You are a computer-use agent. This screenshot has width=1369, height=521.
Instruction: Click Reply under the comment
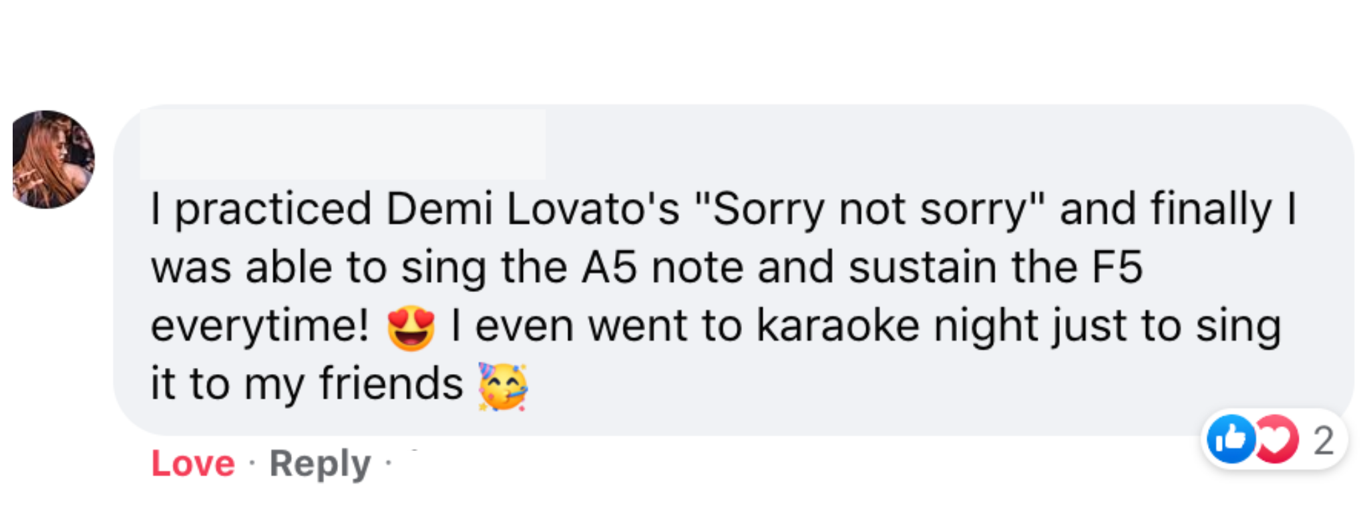point(320,464)
